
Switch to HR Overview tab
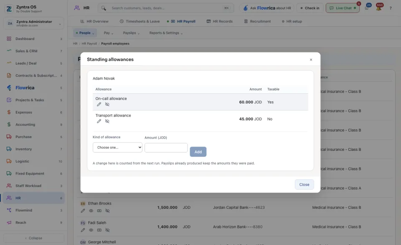click(x=94, y=21)
